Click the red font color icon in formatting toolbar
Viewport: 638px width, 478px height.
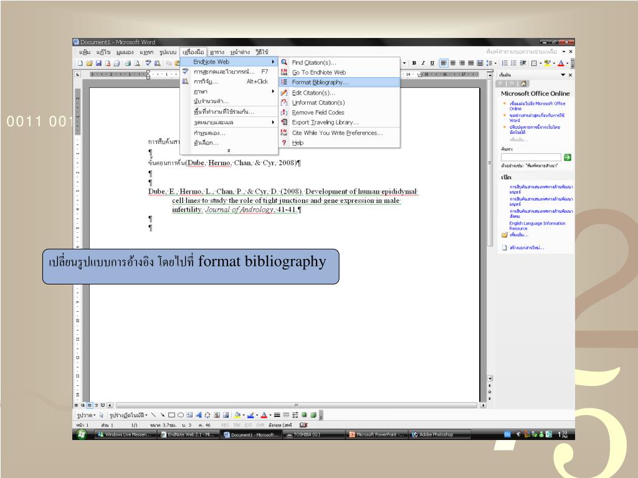point(561,63)
